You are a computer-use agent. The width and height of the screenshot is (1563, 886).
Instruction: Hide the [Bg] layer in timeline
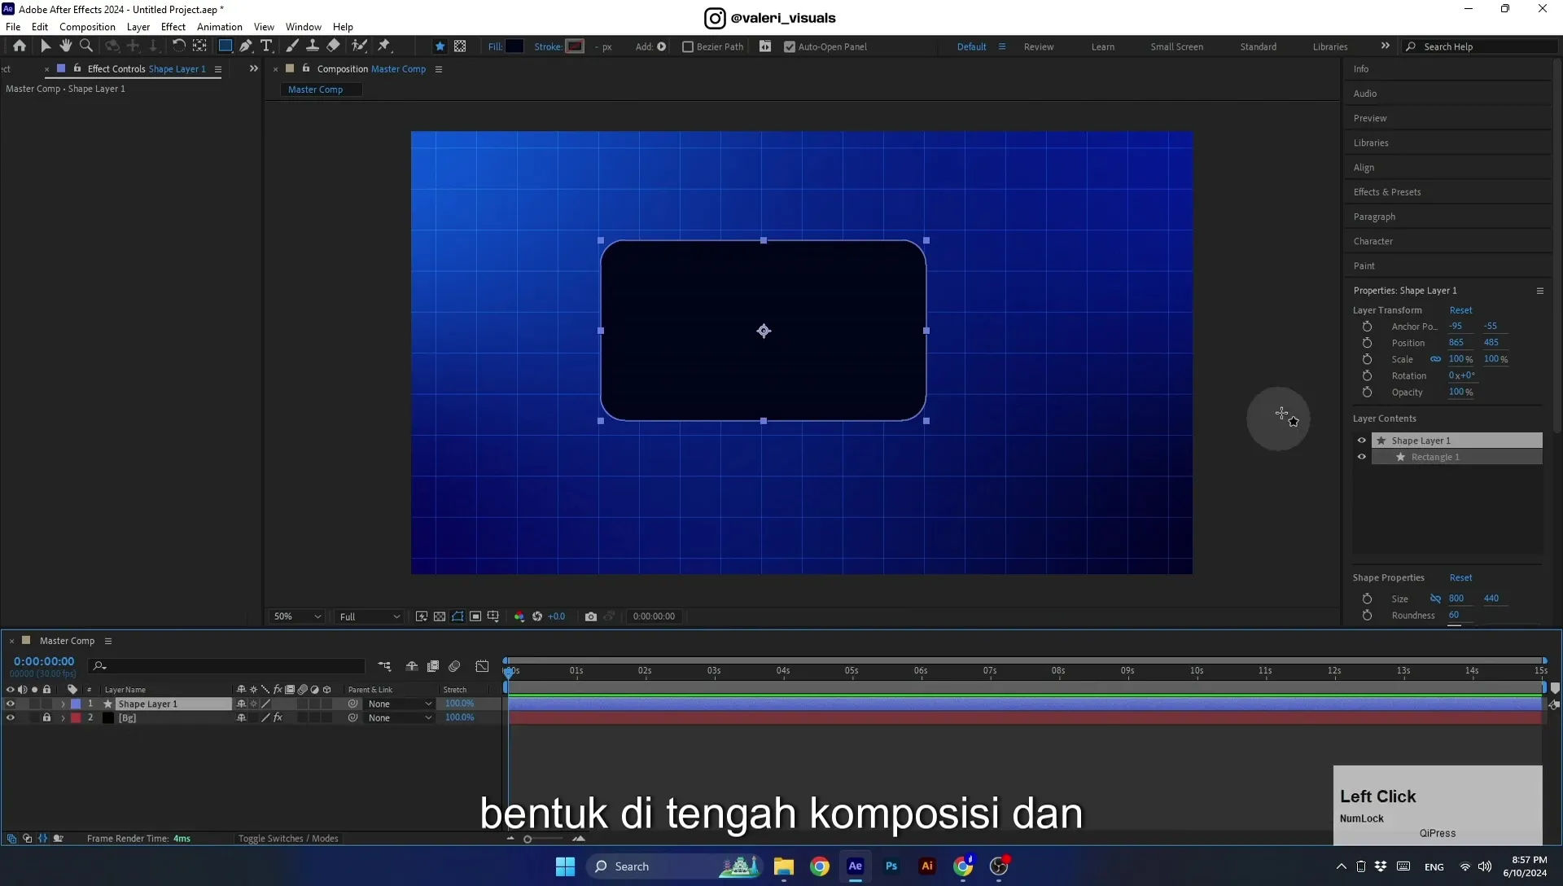click(11, 718)
